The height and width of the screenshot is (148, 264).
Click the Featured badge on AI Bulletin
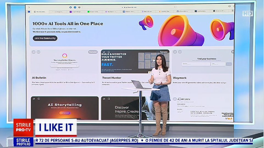(x=93, y=52)
